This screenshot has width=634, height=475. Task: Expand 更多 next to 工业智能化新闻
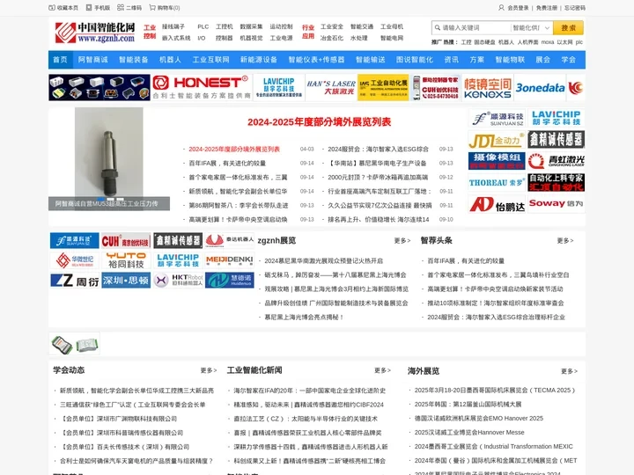382,370
